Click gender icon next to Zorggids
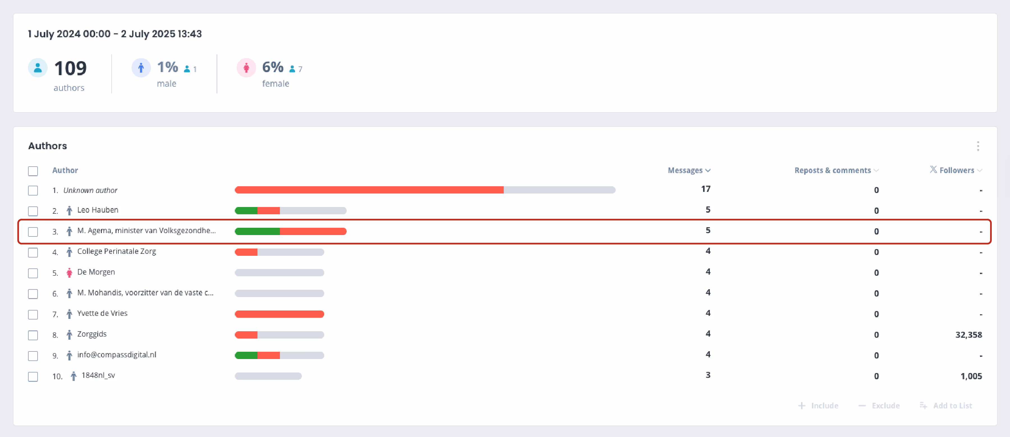 (x=69, y=335)
